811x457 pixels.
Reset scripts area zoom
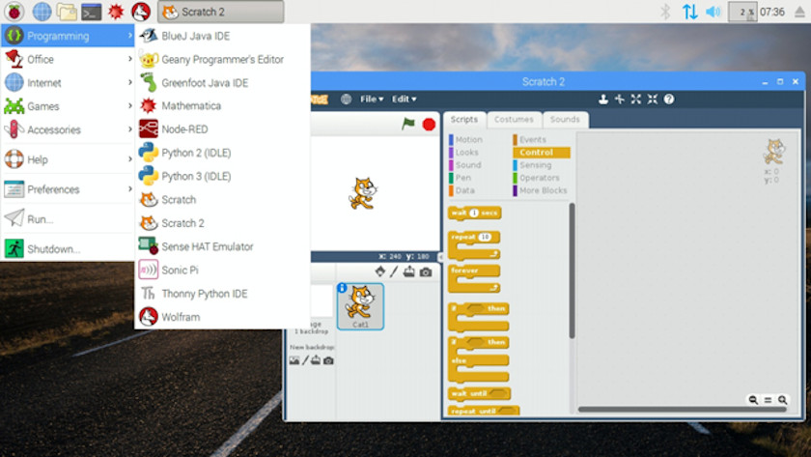click(769, 400)
